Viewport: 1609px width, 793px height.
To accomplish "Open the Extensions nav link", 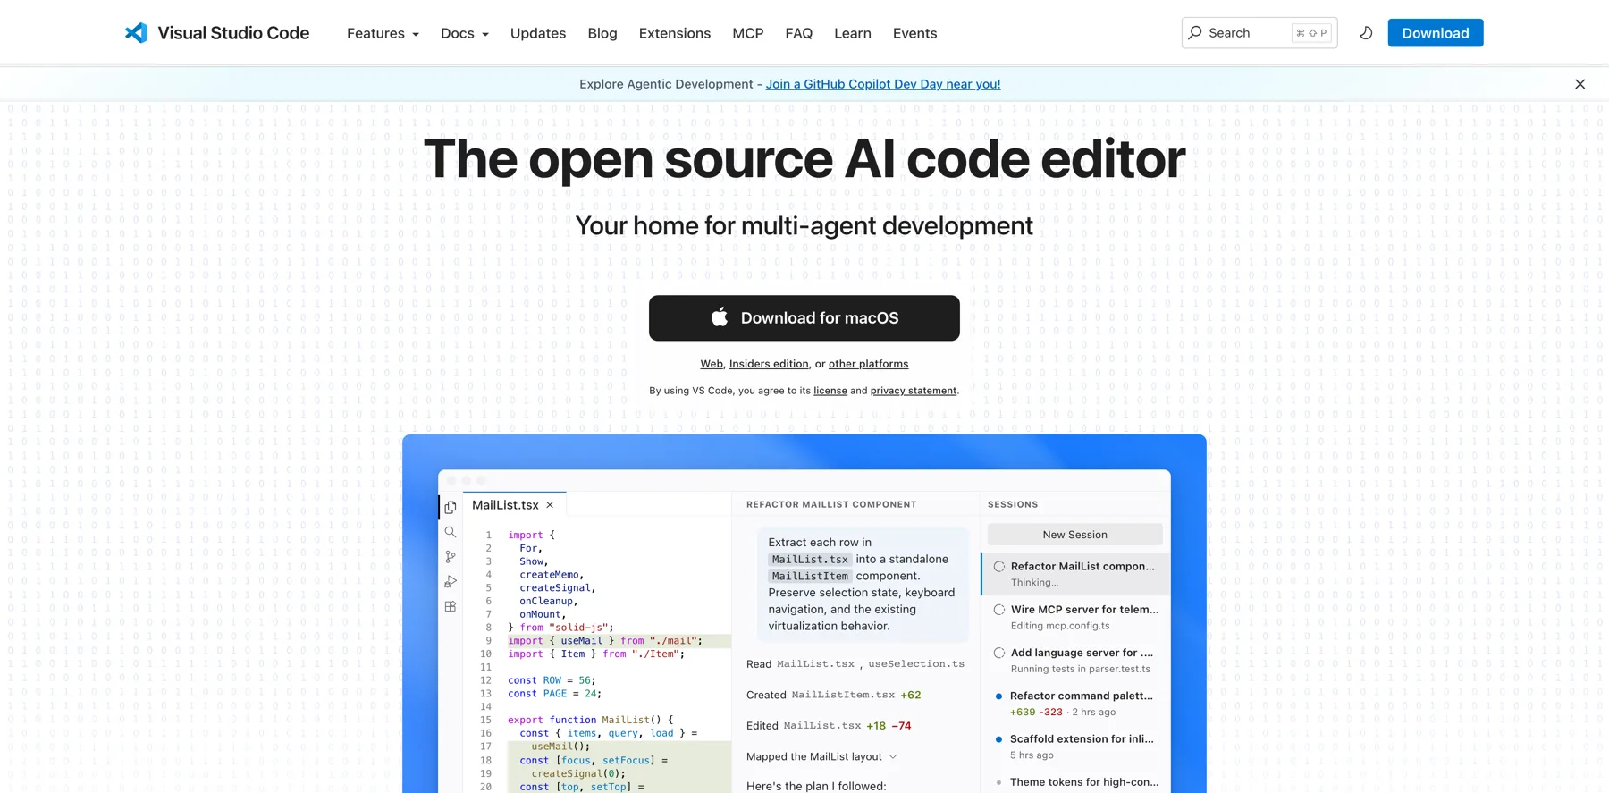I will 675,33.
